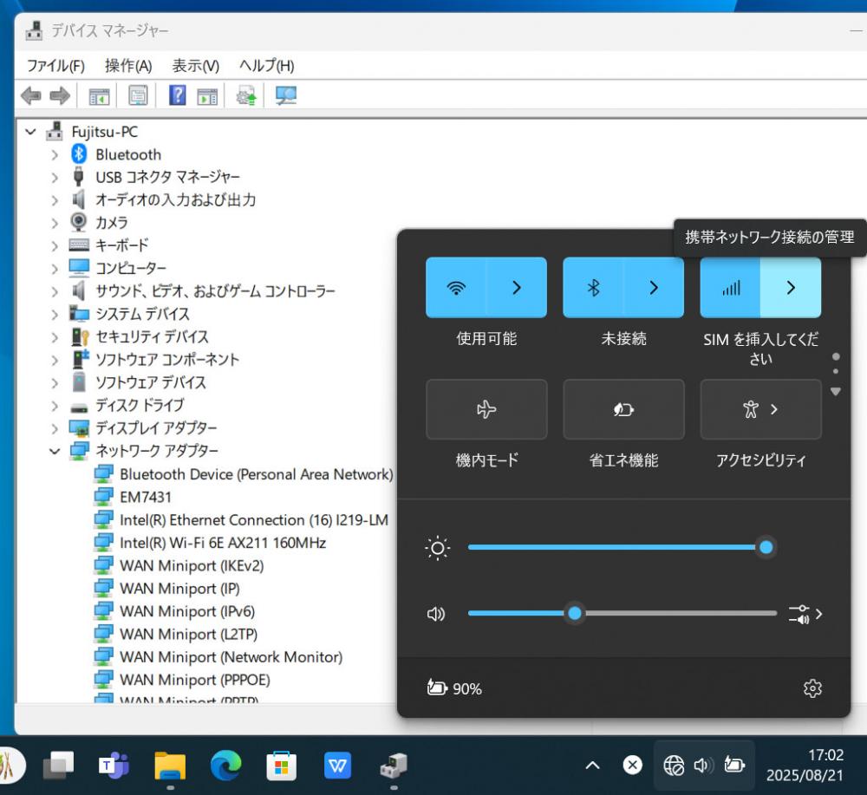Click the Forward arrow in Device Manager toolbar
Image resolution: width=867 pixels, height=795 pixels.
click(x=60, y=95)
